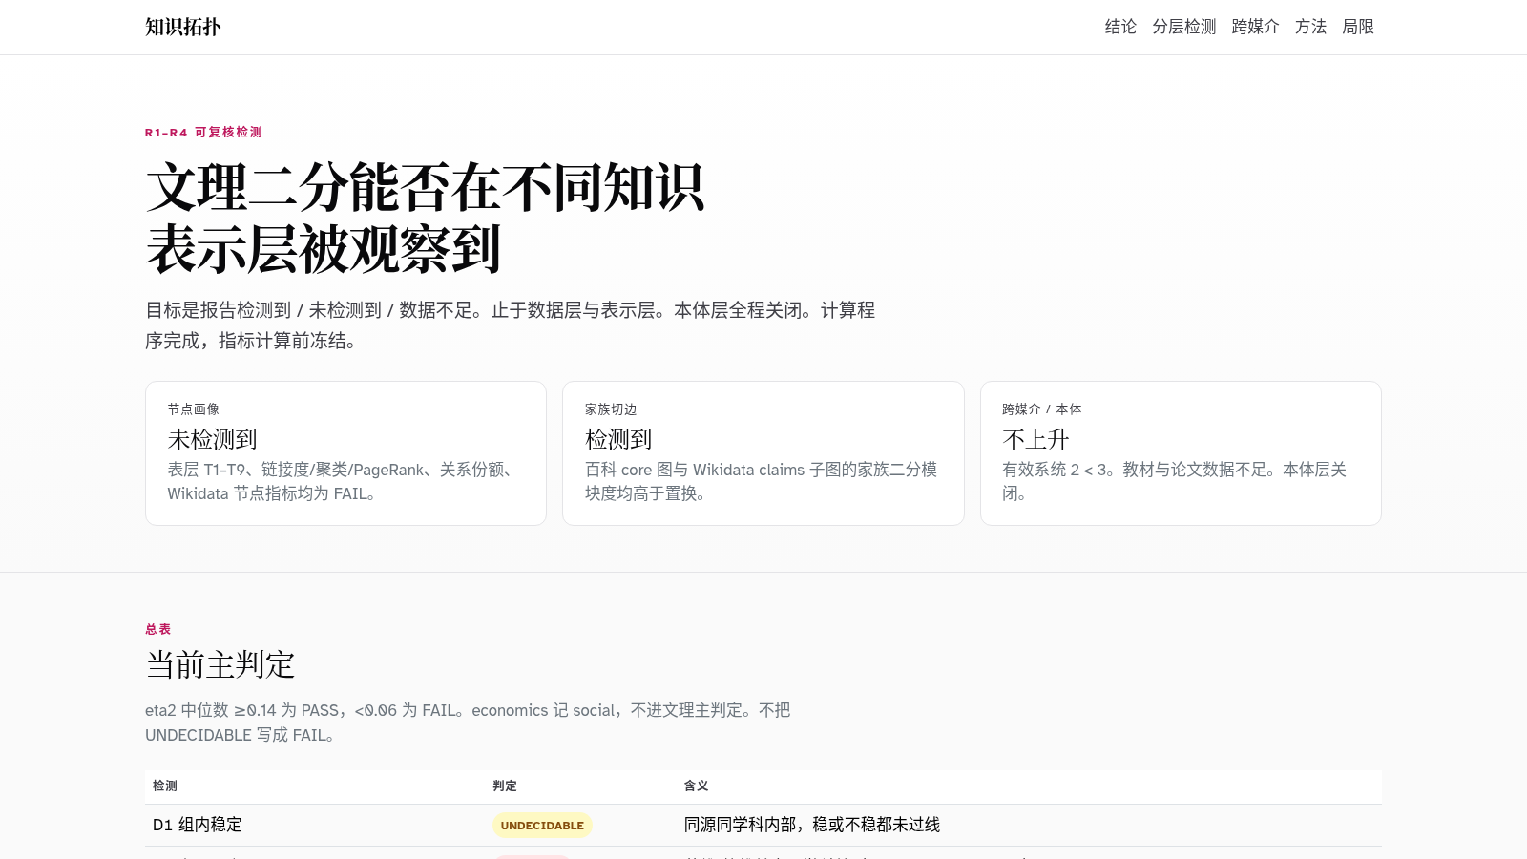Screen dimensions: 1527x859
Task: Click the paragraph starting eta2 中位数
Action: [468, 723]
